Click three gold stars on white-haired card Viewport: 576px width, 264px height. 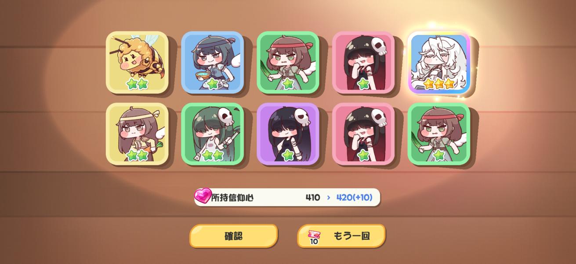[439, 84]
